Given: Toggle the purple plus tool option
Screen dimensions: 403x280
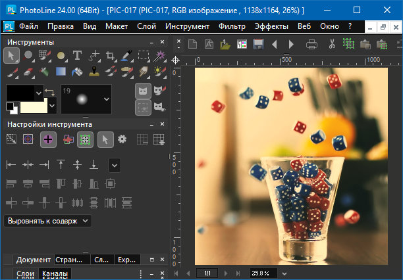Looking at the screenshot, I should click(x=48, y=139).
